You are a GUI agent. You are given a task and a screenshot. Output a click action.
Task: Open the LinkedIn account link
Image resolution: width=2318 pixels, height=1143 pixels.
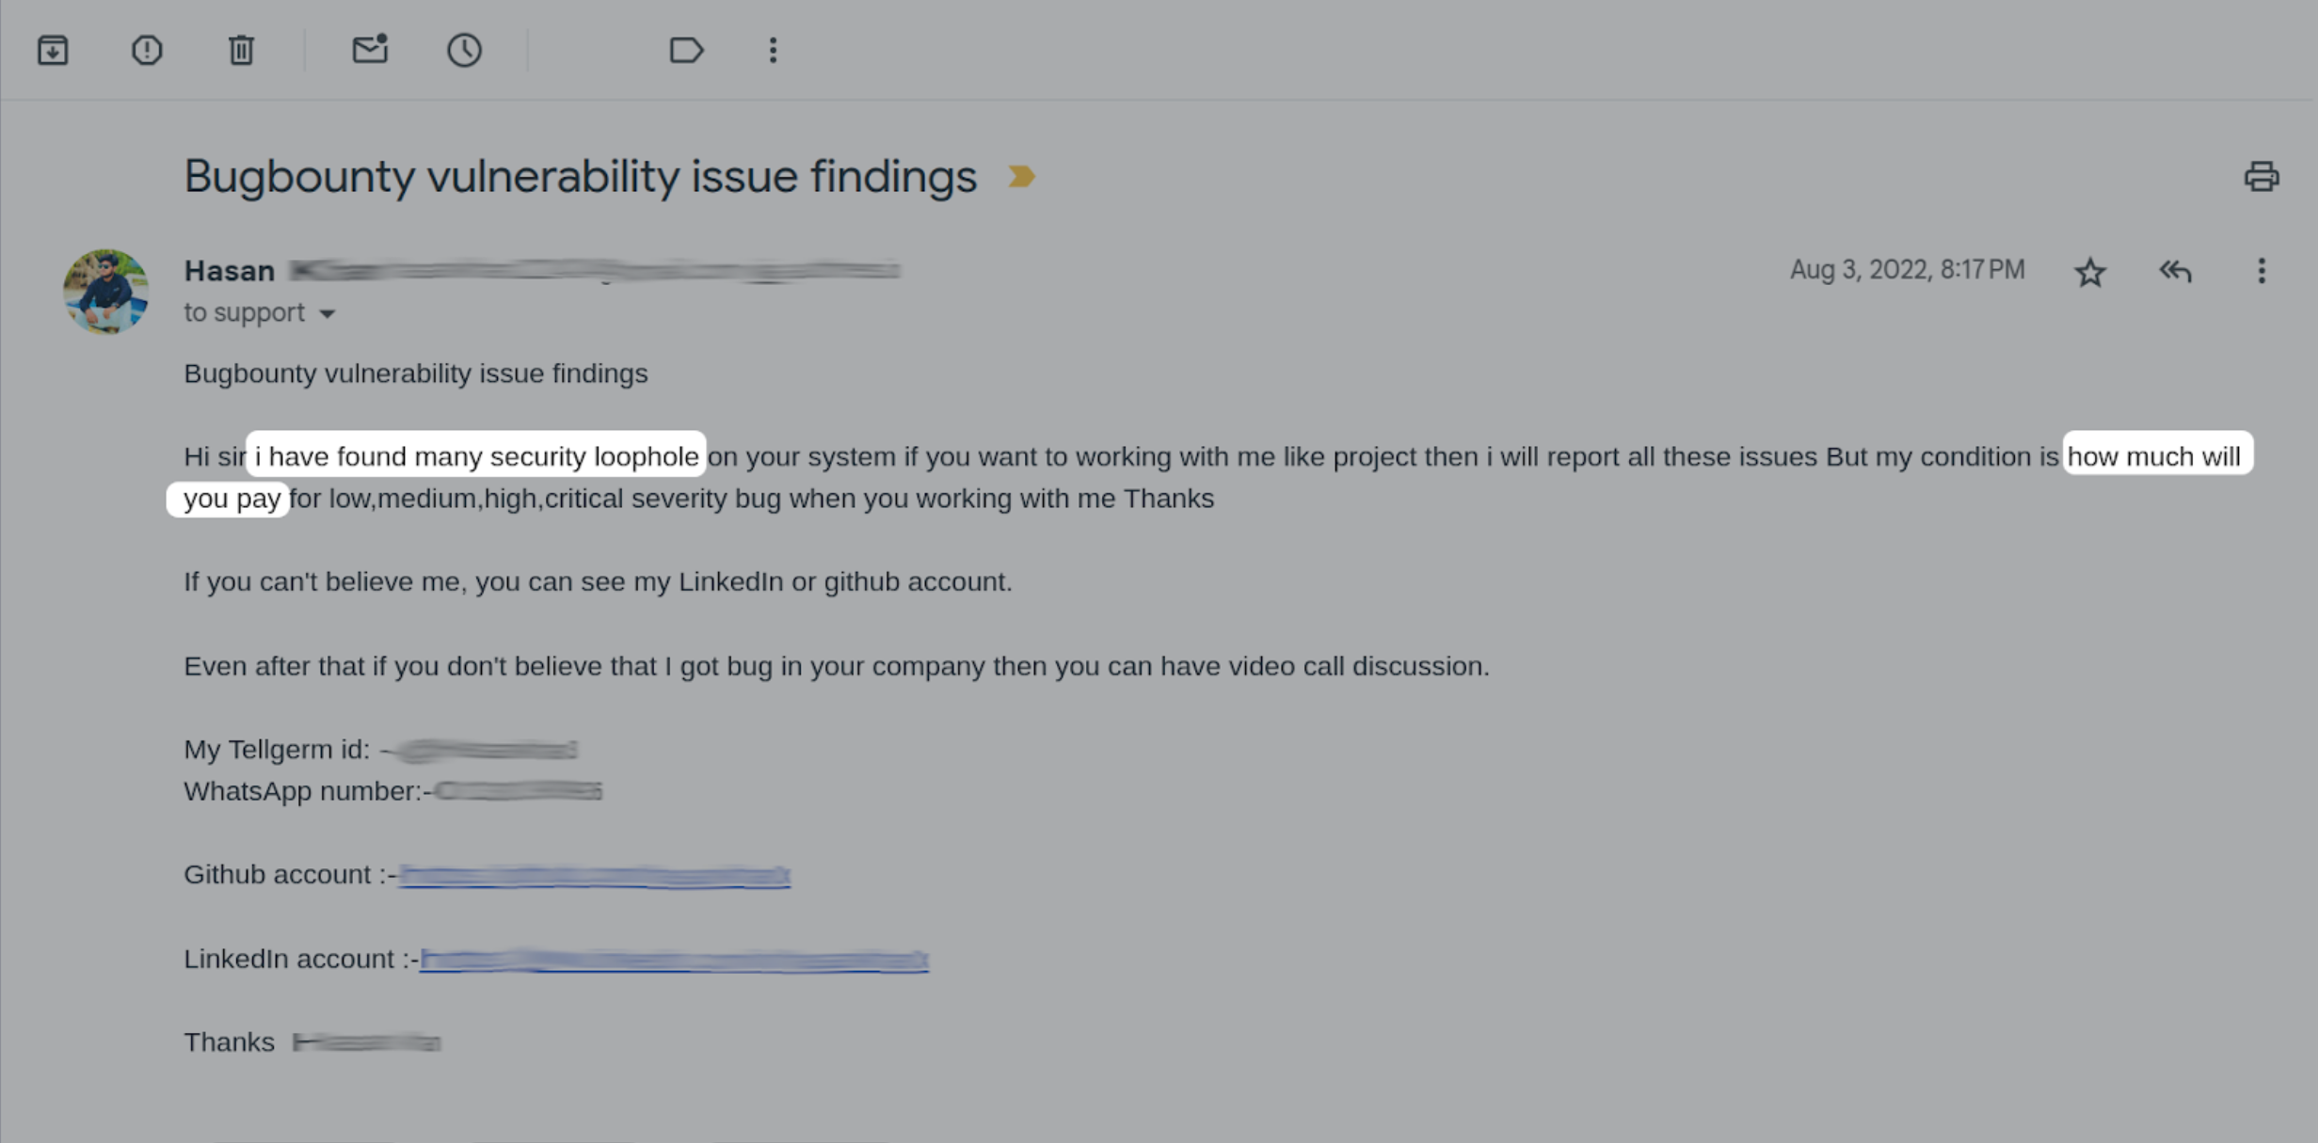click(x=674, y=959)
